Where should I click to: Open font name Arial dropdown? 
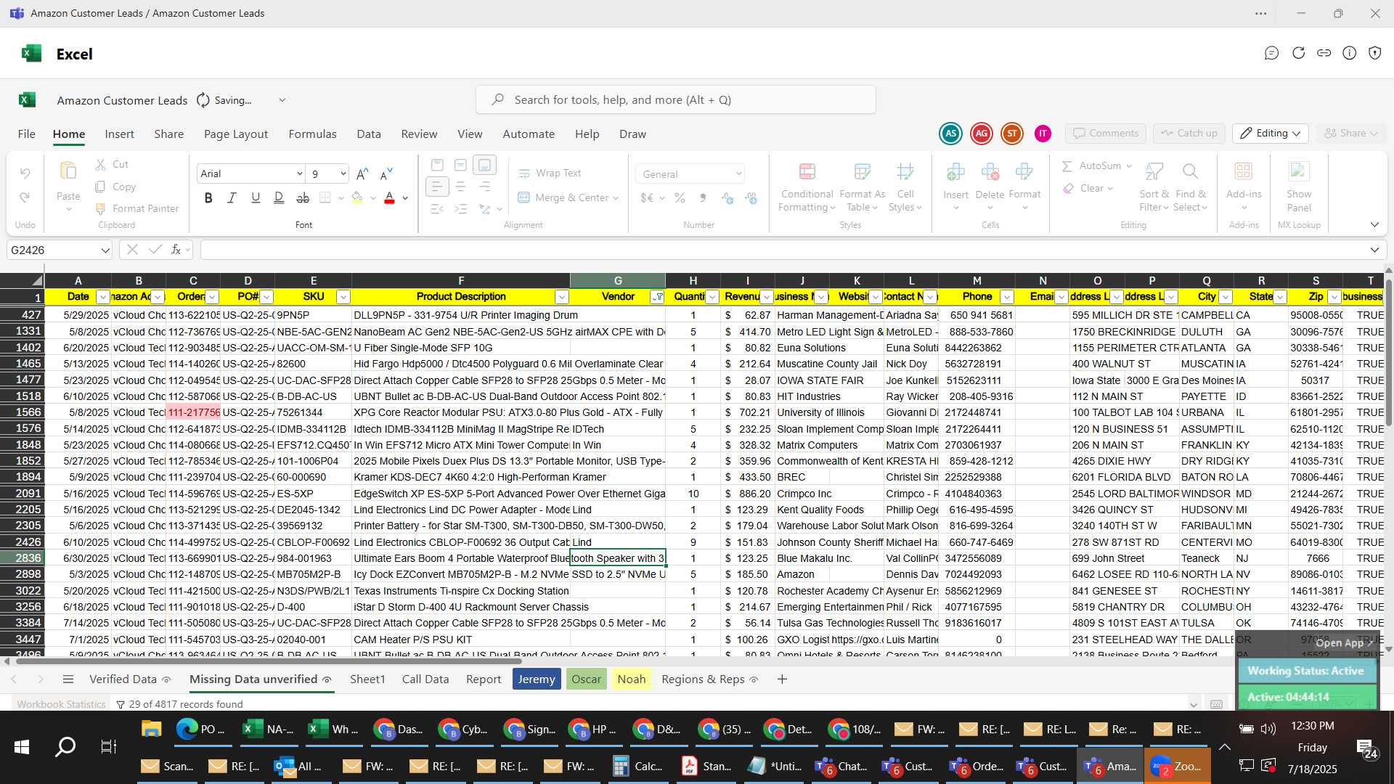[299, 174]
